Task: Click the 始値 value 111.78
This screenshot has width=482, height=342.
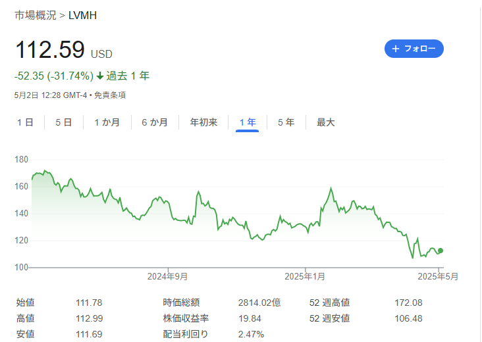Action: tap(89, 303)
